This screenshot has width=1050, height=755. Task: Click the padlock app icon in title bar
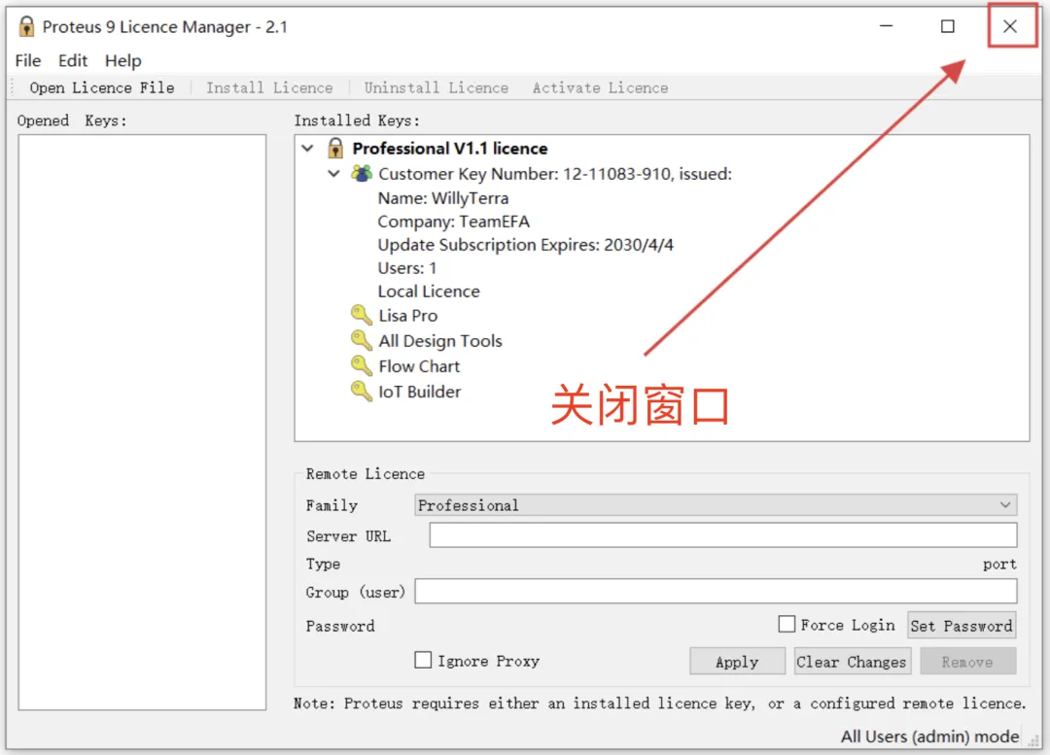[26, 27]
